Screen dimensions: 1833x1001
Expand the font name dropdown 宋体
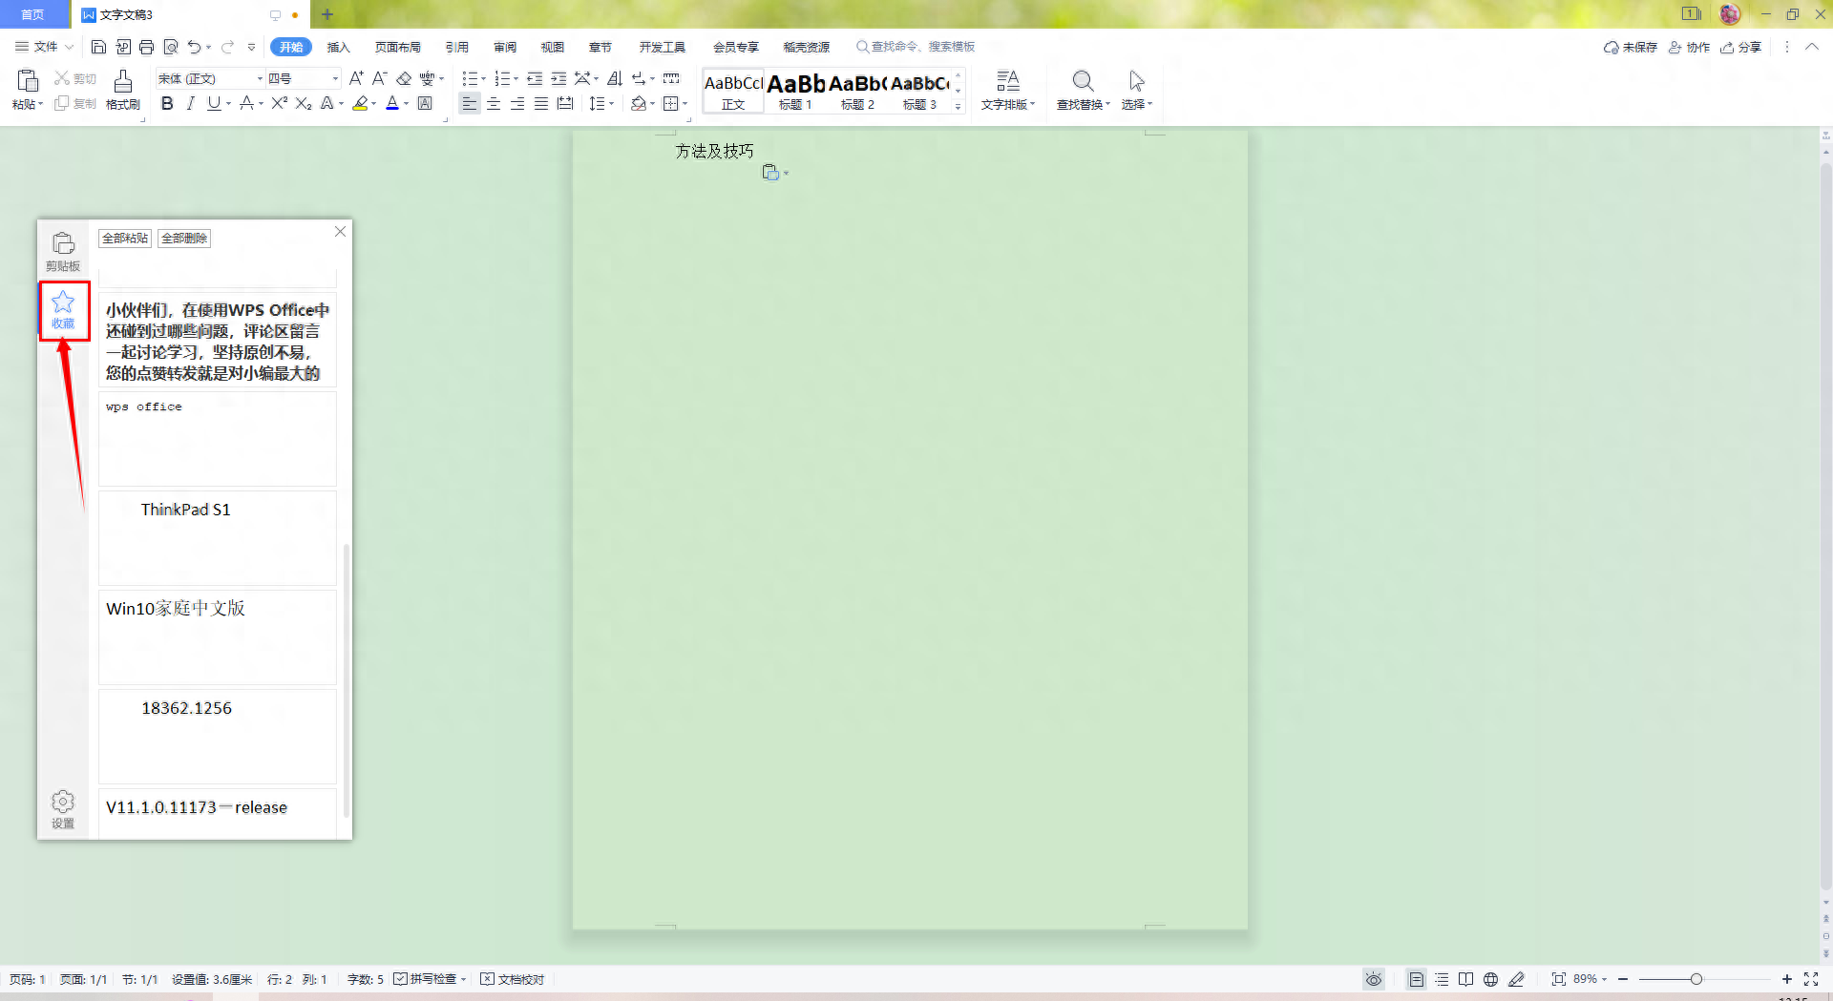click(260, 78)
